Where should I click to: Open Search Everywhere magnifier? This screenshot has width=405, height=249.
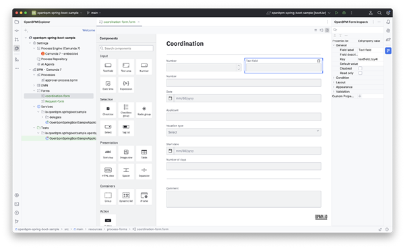(x=379, y=13)
